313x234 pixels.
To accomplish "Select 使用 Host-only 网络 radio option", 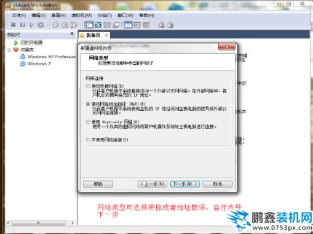I will point(88,122).
